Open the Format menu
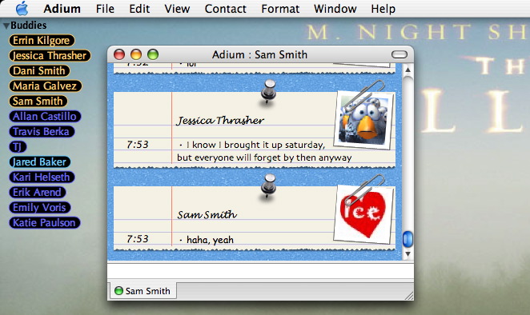The image size is (530, 315). coord(280,9)
